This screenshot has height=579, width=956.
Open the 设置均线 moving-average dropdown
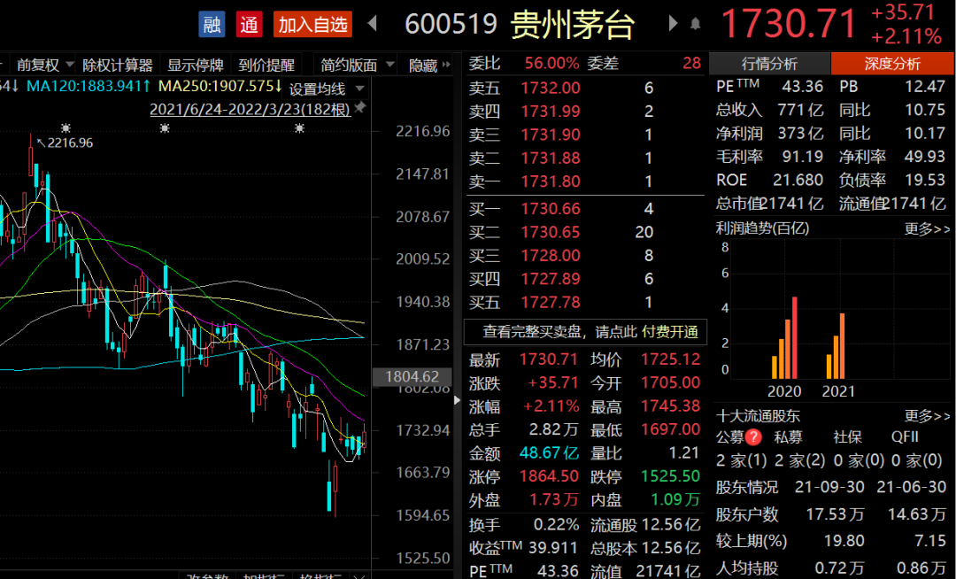coord(326,89)
